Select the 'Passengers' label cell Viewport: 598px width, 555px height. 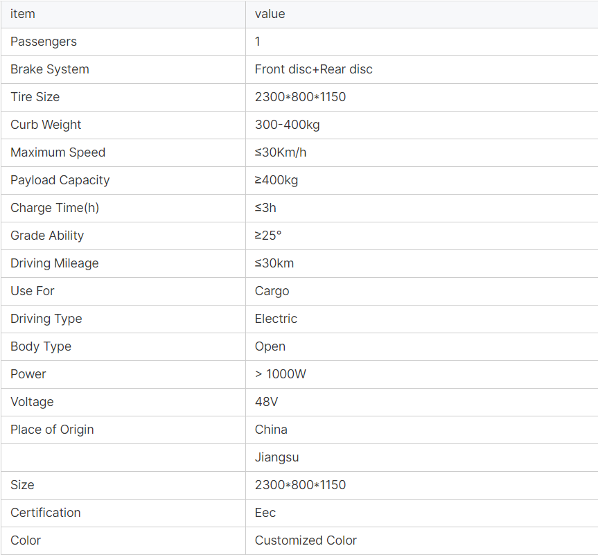coord(44,42)
